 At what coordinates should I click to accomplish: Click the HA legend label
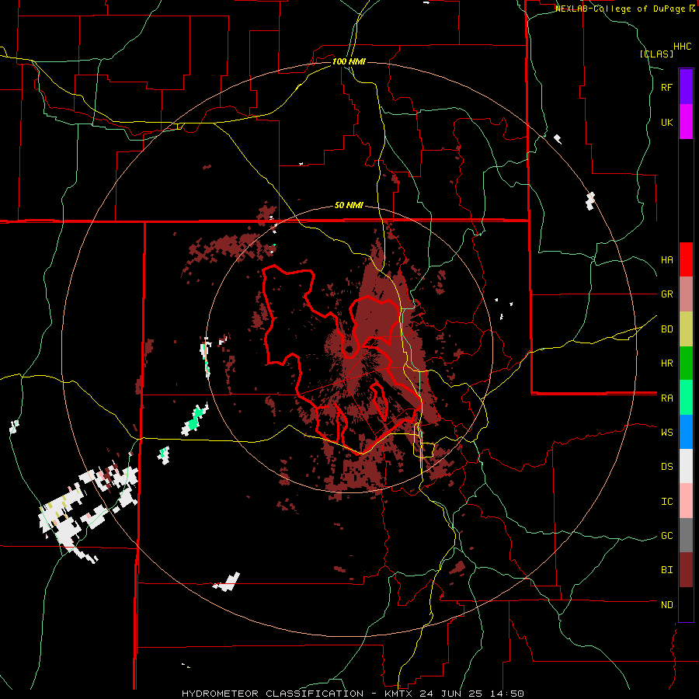(666, 259)
